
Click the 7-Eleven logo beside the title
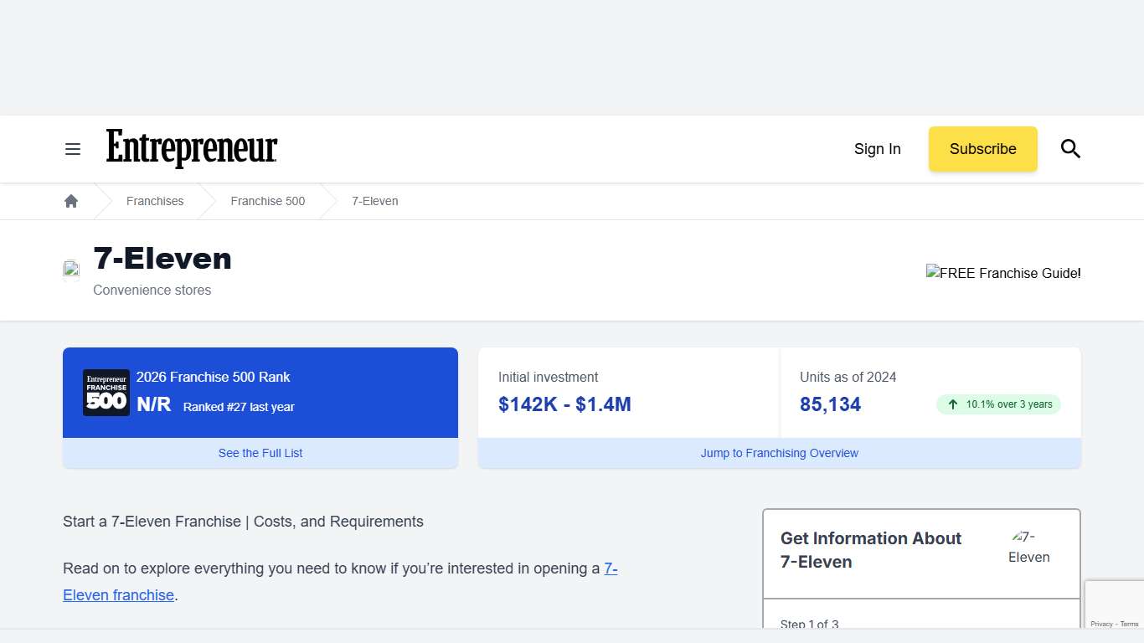click(72, 270)
